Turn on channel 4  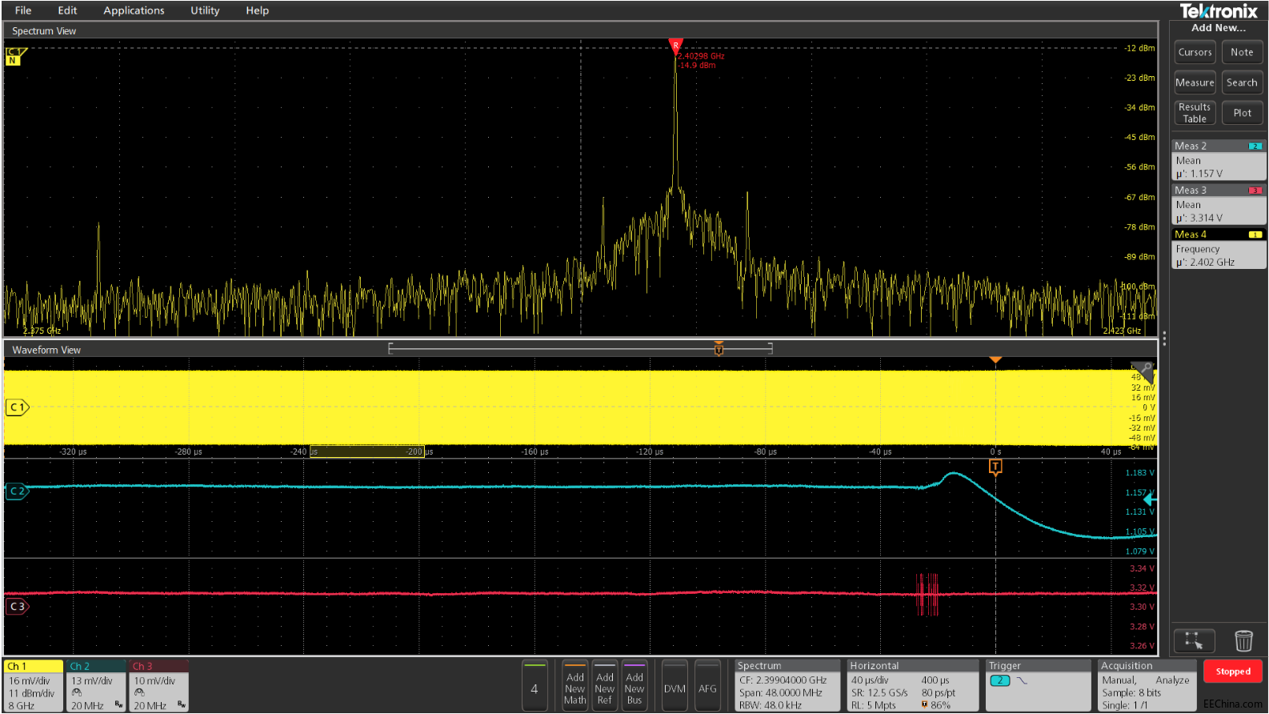pos(534,686)
